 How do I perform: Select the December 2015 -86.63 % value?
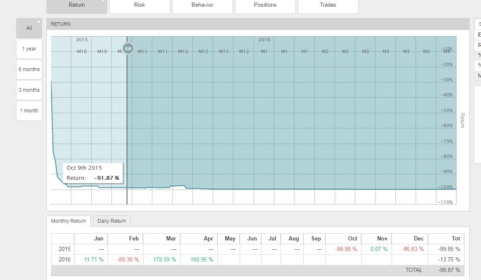[x=412, y=249]
